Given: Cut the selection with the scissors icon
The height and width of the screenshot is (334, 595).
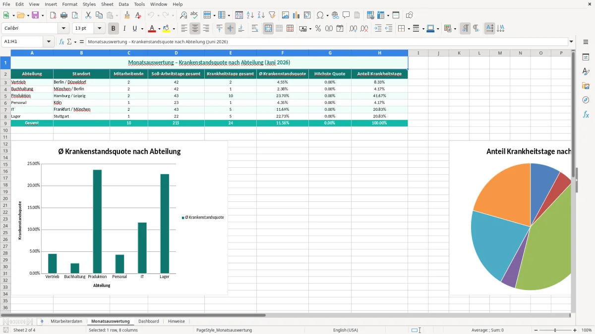Looking at the screenshot, I should pyautogui.click(x=88, y=15).
